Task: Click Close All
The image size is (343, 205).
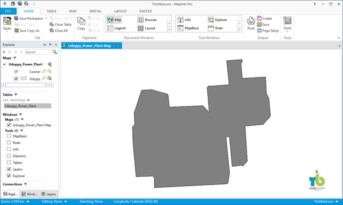Action: (58, 31)
